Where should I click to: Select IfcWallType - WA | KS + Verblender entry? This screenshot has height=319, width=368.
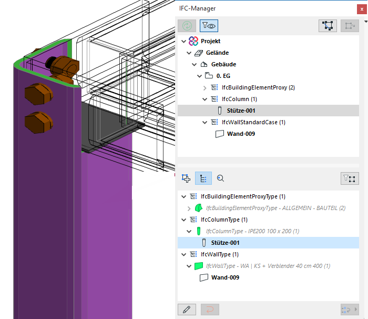point(268,266)
